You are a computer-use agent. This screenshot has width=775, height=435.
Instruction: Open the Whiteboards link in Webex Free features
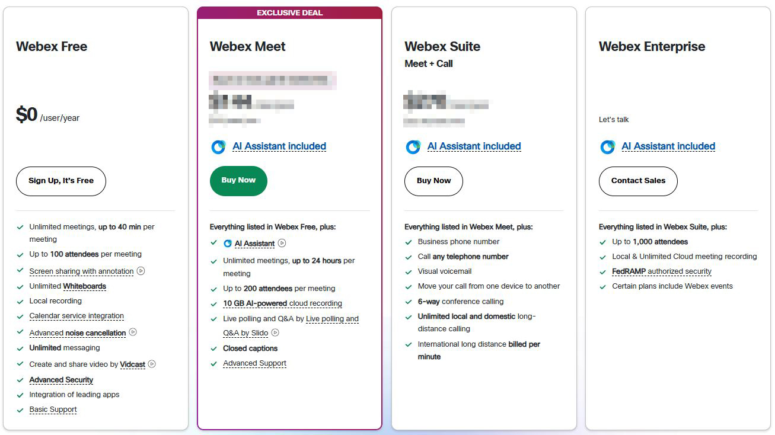(85, 286)
